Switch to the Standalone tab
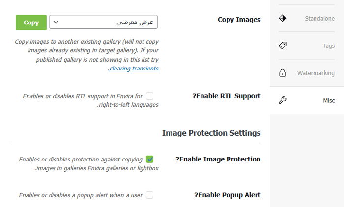This screenshot has height=207, width=344. point(319,19)
